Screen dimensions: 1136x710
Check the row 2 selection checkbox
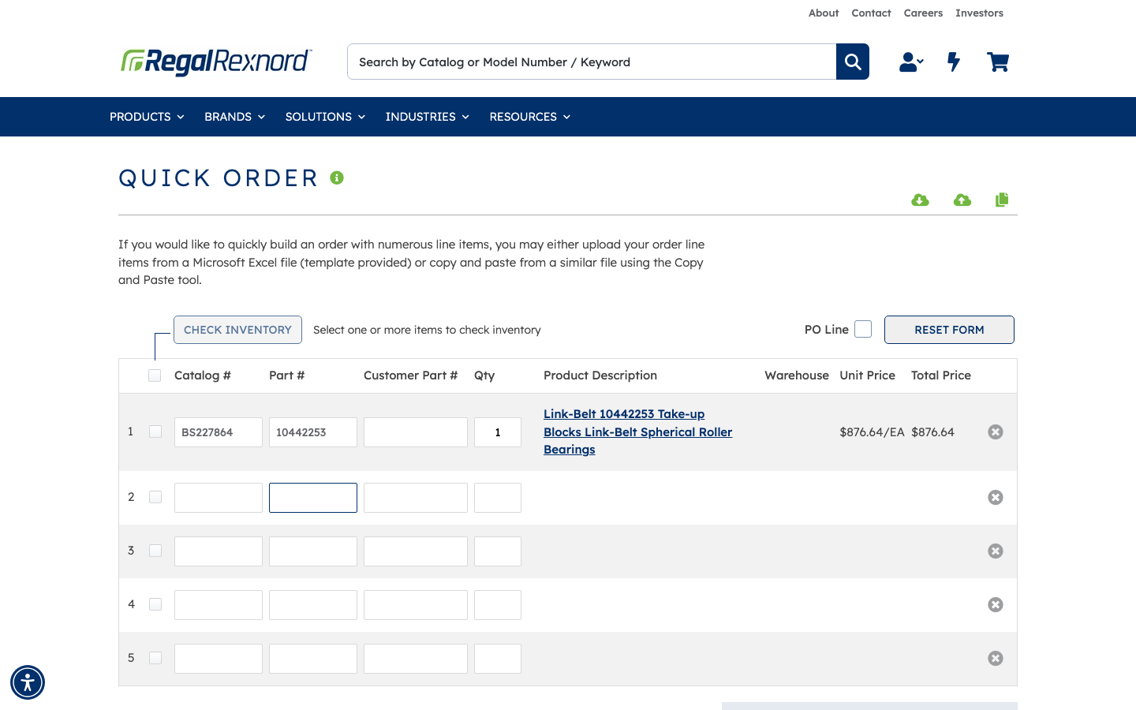pos(155,497)
